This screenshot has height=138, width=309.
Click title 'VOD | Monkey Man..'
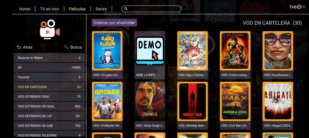pyautogui.click(x=192, y=126)
